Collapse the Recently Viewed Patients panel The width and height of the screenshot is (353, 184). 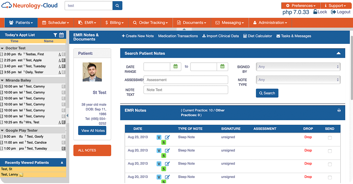point(62,162)
